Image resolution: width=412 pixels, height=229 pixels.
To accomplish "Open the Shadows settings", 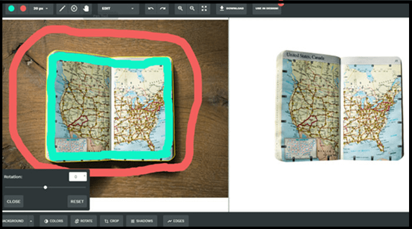I will click(x=142, y=221).
